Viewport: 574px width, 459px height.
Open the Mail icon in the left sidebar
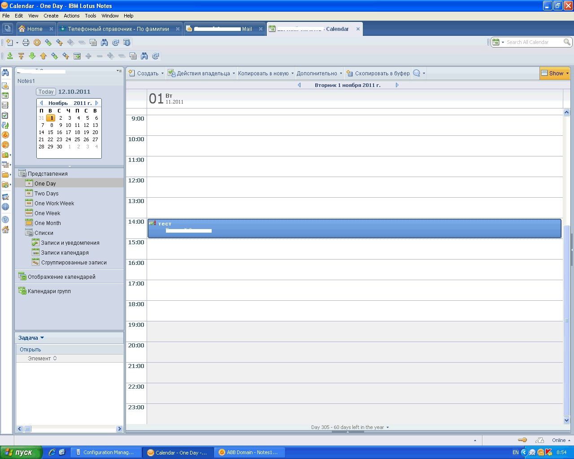5,86
